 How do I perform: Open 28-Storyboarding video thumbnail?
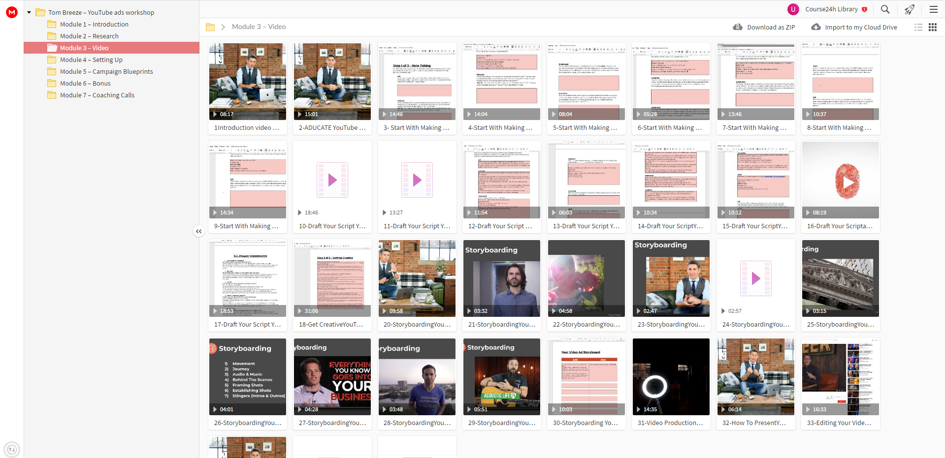coord(417,377)
